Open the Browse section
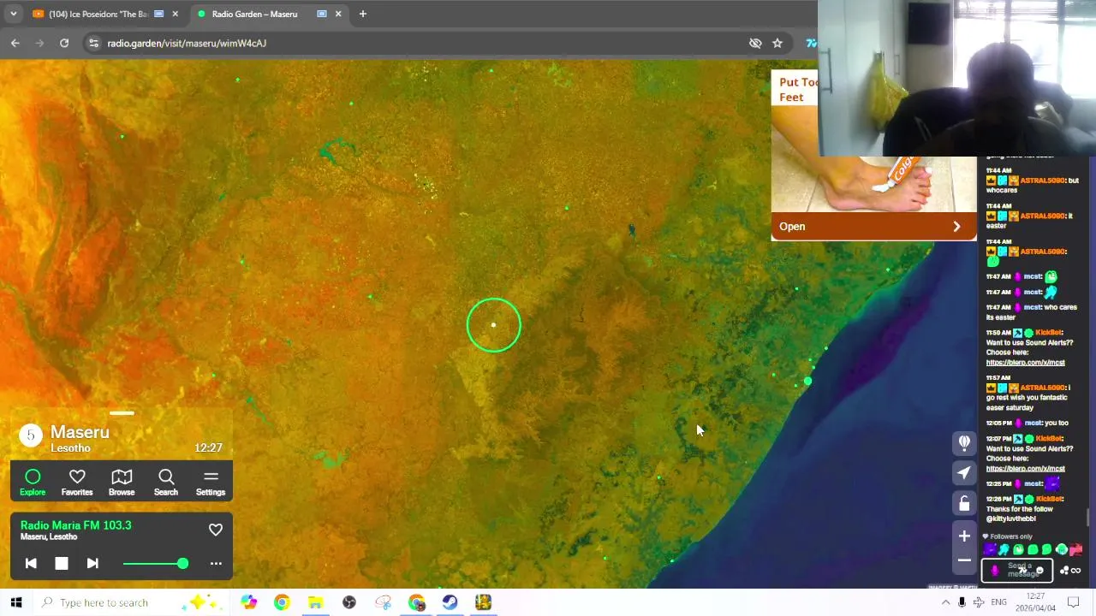The height and width of the screenshot is (616, 1096). pyautogui.click(x=122, y=483)
